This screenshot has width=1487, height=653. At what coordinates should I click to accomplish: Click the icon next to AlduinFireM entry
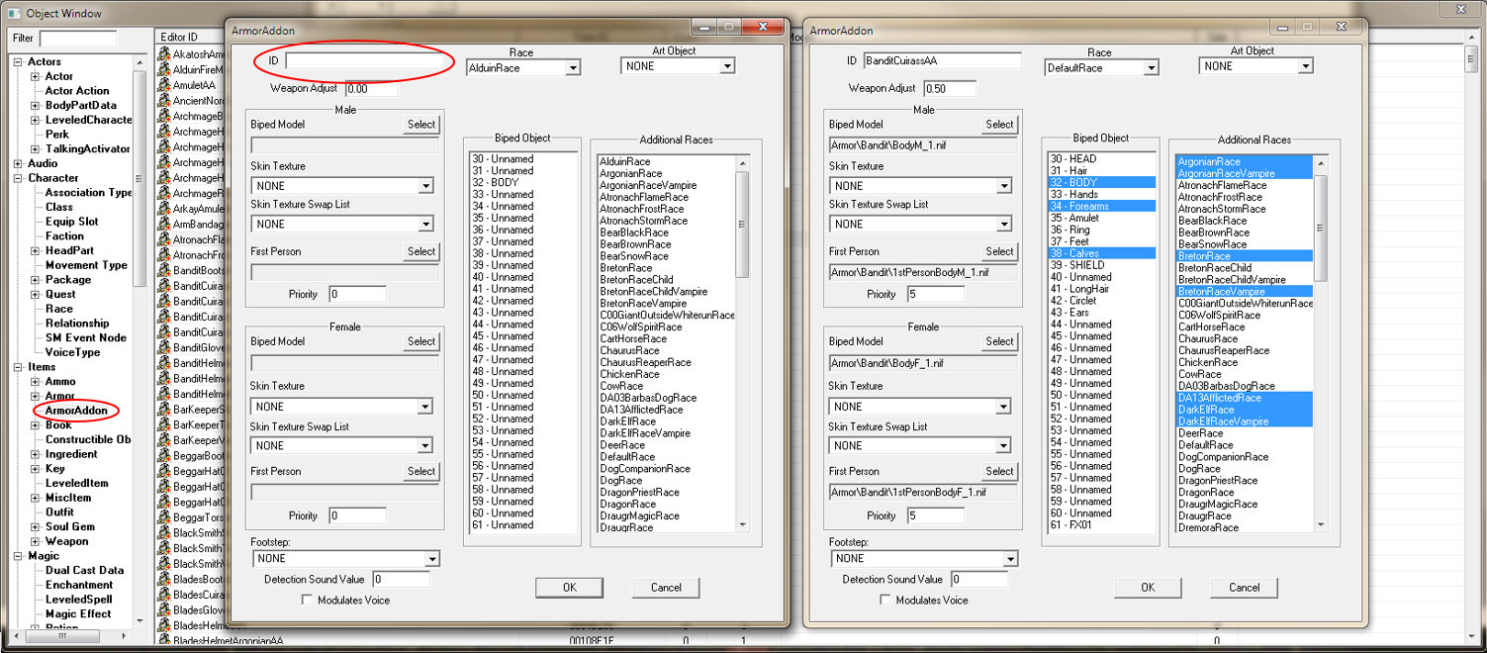165,70
